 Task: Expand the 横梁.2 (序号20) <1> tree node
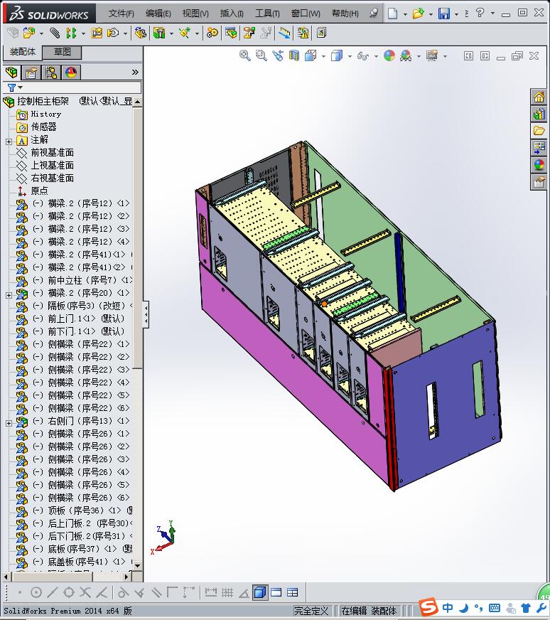coord(9,295)
